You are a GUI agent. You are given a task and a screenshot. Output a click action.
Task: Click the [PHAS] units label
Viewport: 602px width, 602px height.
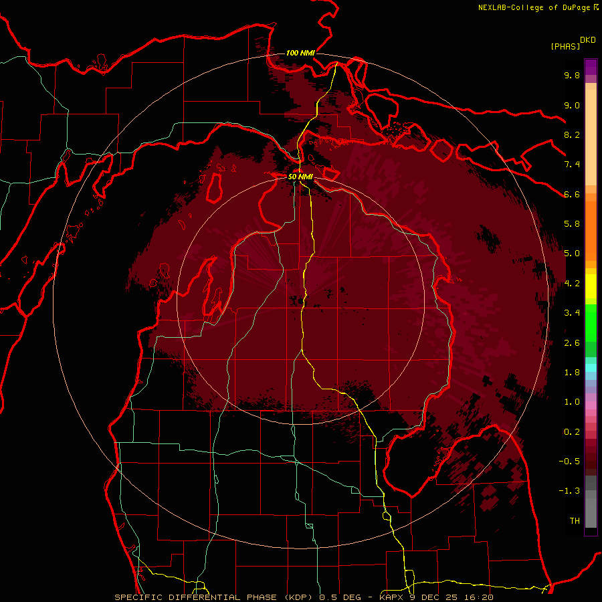[x=565, y=47]
